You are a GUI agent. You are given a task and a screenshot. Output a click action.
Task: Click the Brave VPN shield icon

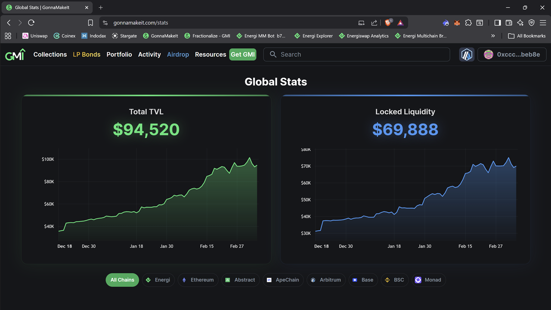coord(531,23)
